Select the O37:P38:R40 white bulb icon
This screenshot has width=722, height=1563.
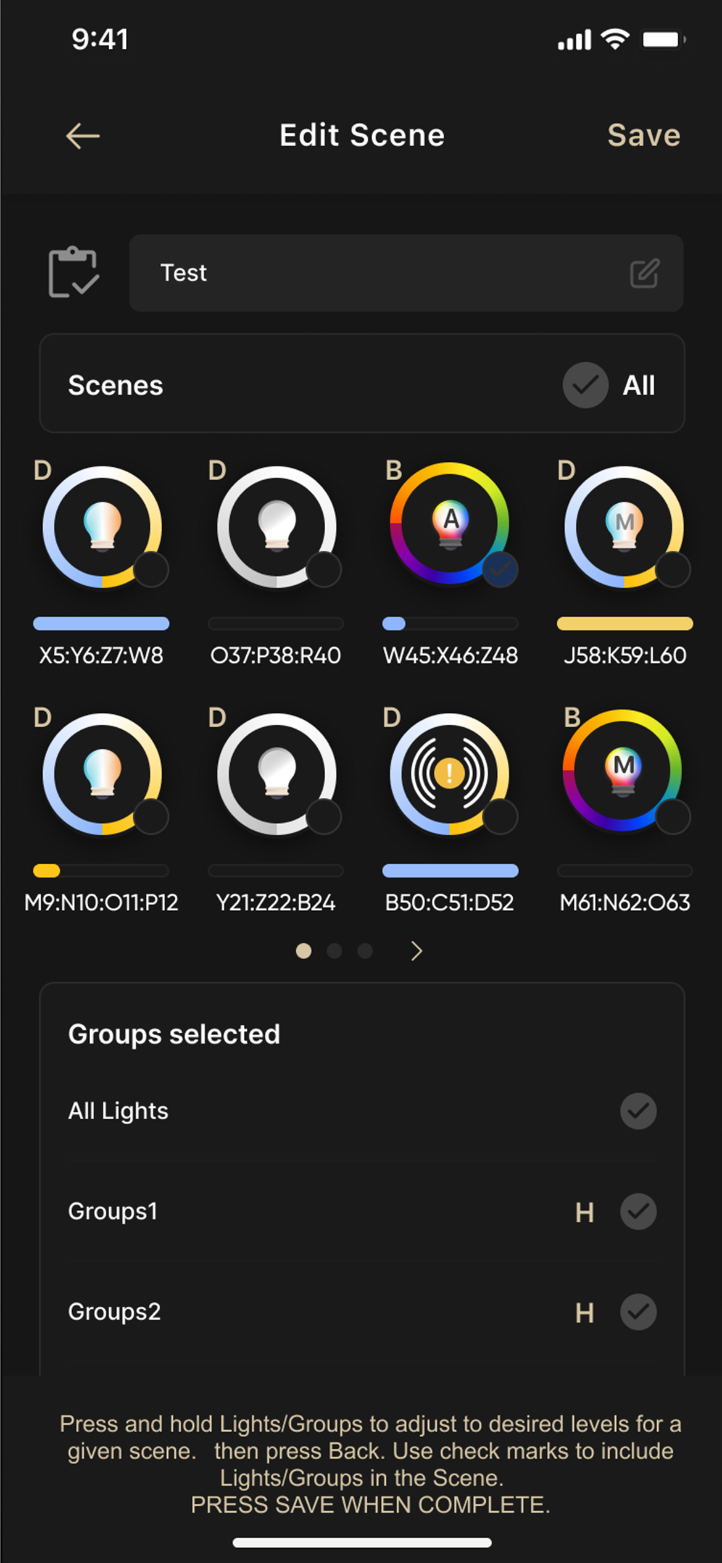coord(276,527)
